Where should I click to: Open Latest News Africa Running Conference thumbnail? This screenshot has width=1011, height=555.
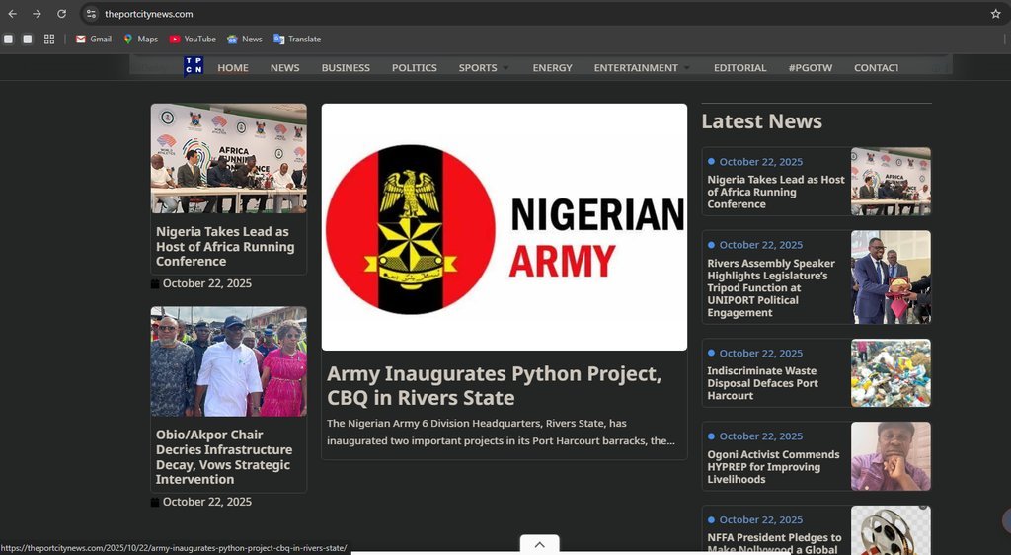[891, 181]
